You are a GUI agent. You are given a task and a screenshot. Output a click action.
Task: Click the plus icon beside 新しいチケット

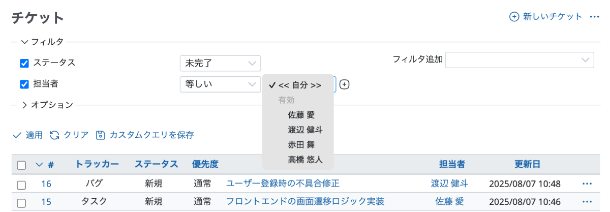[514, 17]
